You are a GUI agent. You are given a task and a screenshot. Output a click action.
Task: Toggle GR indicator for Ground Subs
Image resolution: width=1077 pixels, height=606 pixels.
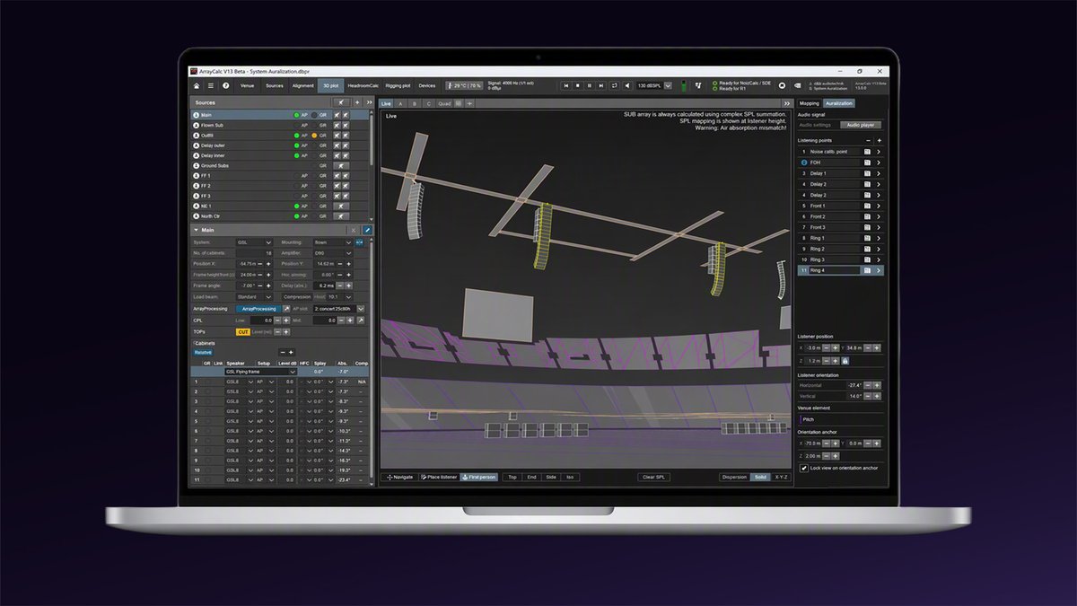click(314, 166)
